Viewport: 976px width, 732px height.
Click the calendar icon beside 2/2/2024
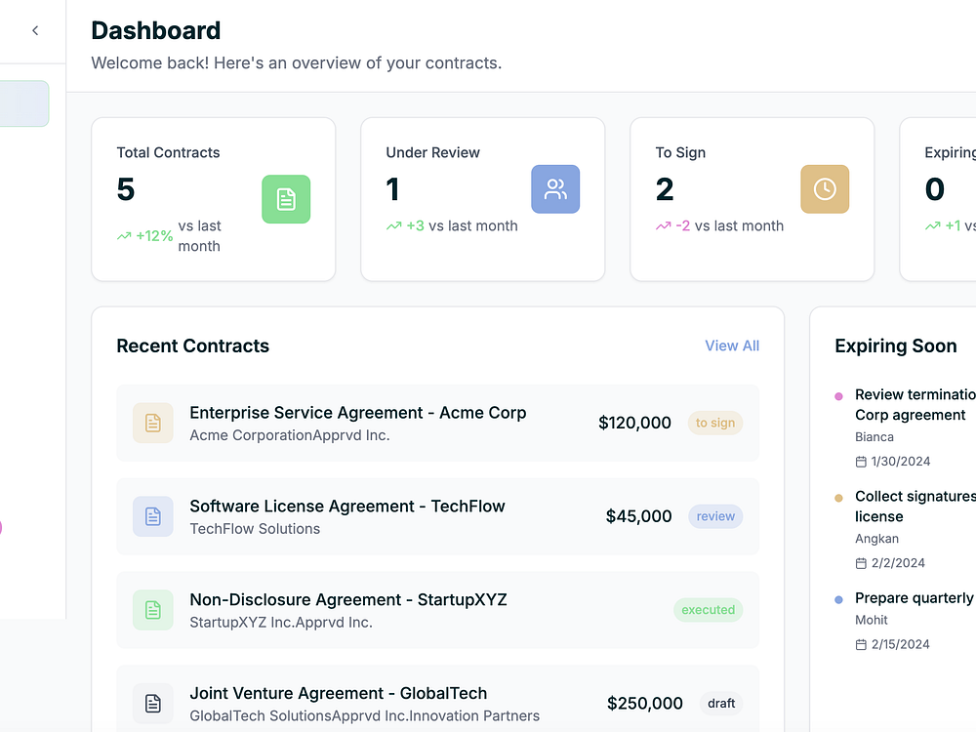[x=861, y=563]
